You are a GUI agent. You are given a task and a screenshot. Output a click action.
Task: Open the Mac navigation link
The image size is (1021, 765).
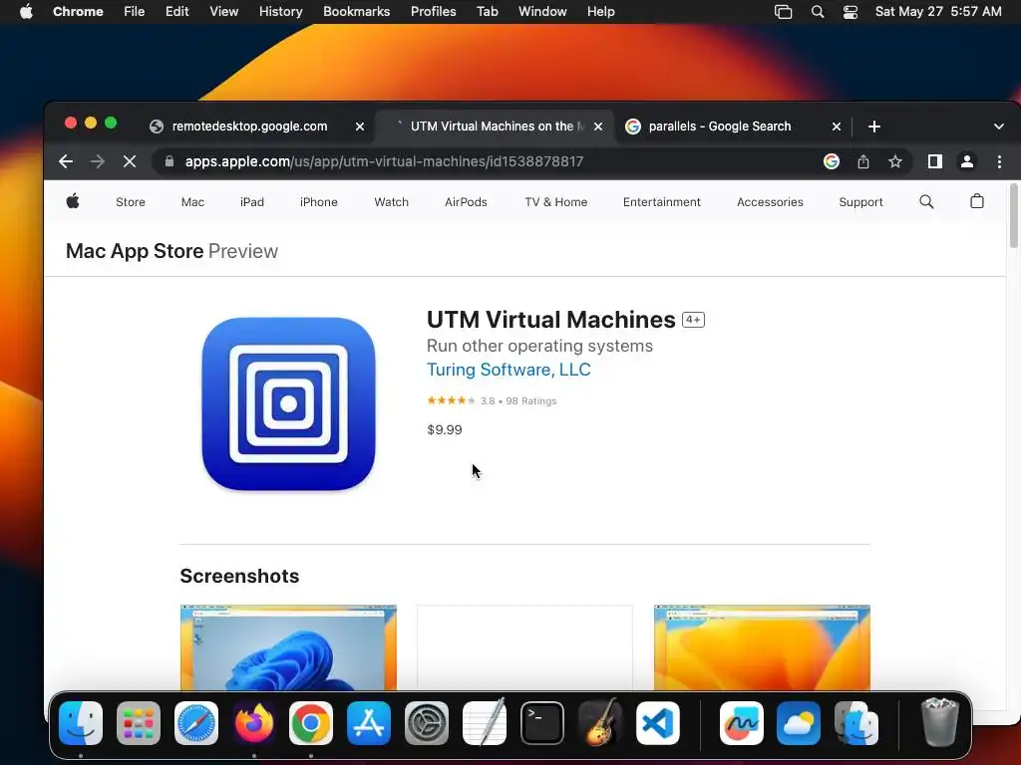192,202
